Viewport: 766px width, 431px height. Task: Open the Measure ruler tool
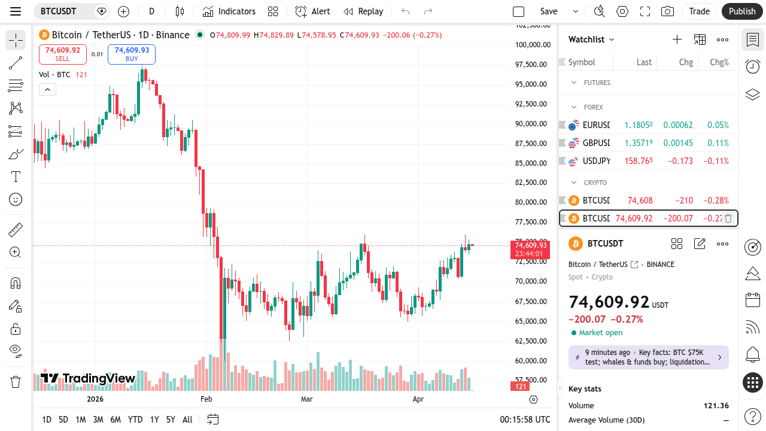tap(15, 229)
